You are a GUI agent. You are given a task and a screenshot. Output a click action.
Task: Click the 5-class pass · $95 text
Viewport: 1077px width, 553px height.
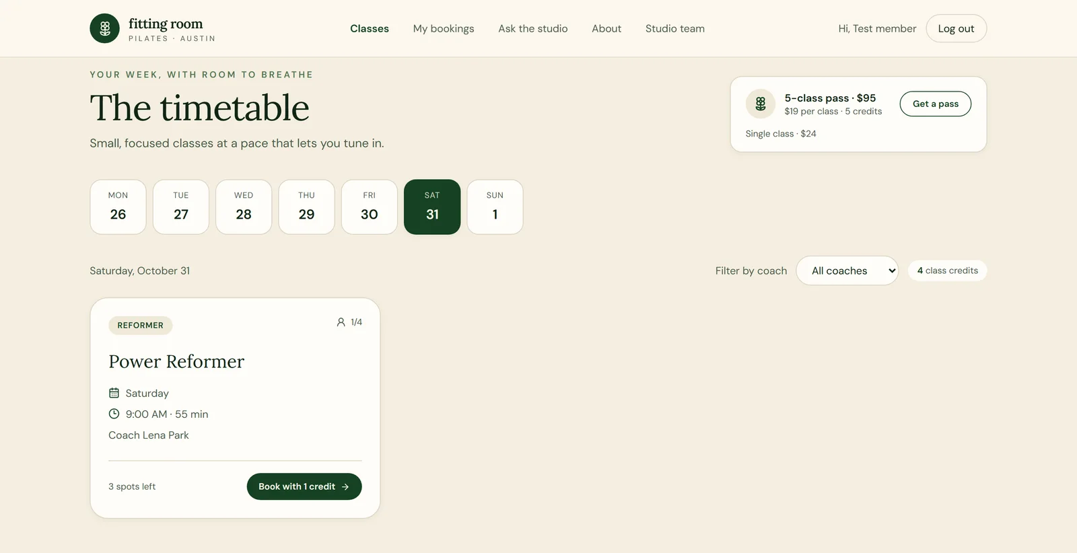coord(830,98)
